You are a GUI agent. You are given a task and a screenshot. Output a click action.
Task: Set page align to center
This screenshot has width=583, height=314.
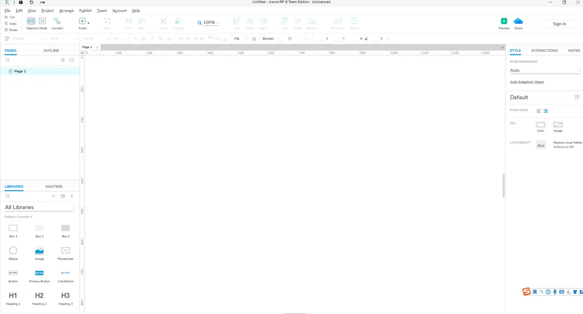[x=546, y=111]
